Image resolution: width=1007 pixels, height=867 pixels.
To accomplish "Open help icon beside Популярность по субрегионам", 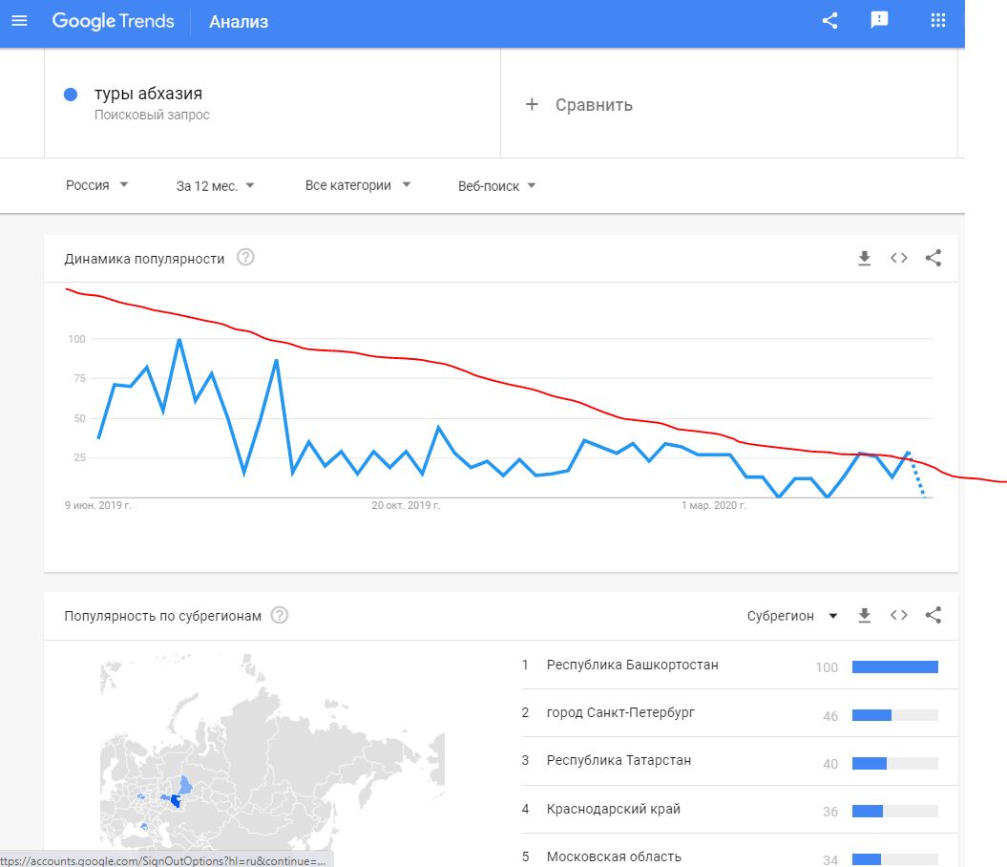I will 280,616.
